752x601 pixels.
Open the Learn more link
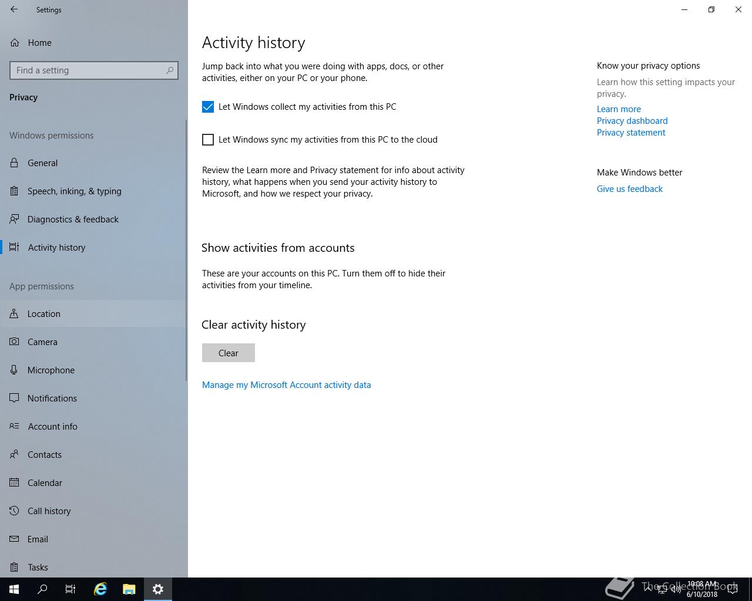(619, 109)
